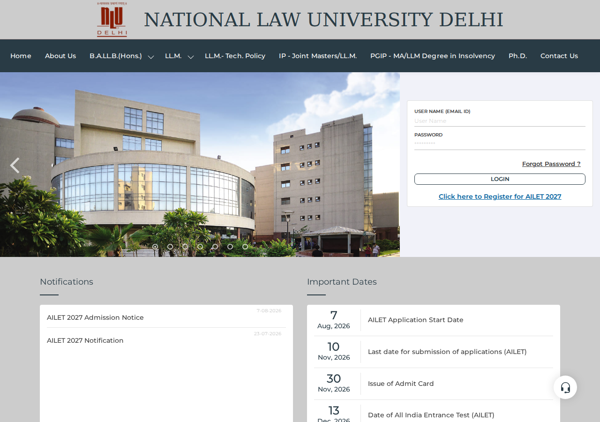
Task: Click the LOGIN button
Action: [500, 179]
